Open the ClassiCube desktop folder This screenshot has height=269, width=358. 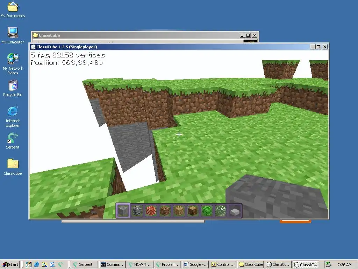click(13, 167)
